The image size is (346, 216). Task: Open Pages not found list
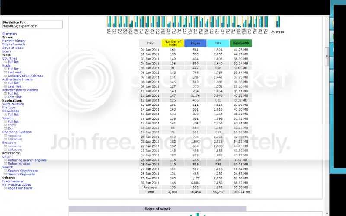pos(20,189)
